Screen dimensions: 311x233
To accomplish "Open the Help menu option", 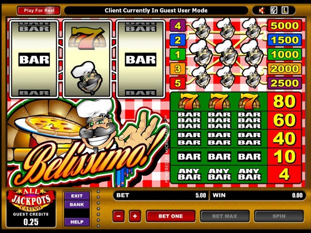I will [77, 222].
